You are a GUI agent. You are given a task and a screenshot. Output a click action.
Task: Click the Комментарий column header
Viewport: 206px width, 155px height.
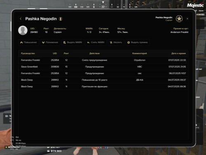click(140, 53)
